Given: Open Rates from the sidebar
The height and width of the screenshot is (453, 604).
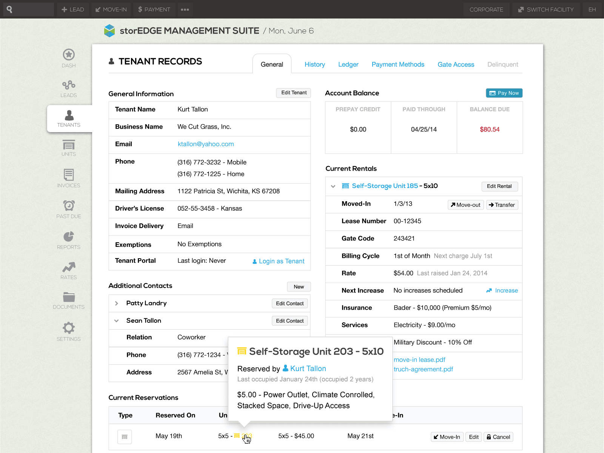Looking at the screenshot, I should pos(68,270).
